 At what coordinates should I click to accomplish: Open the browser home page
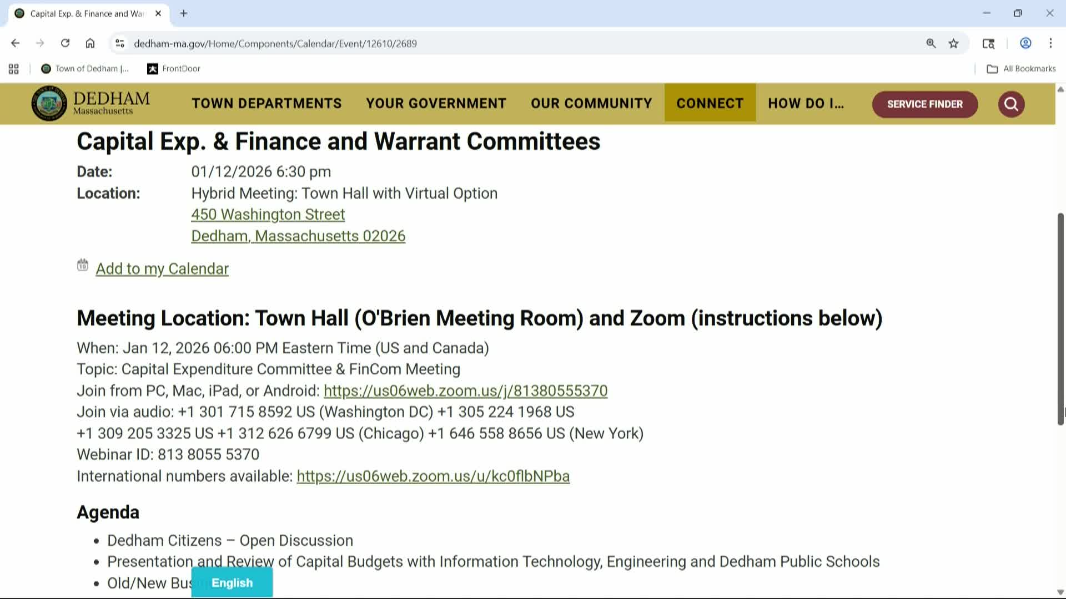coord(90,43)
